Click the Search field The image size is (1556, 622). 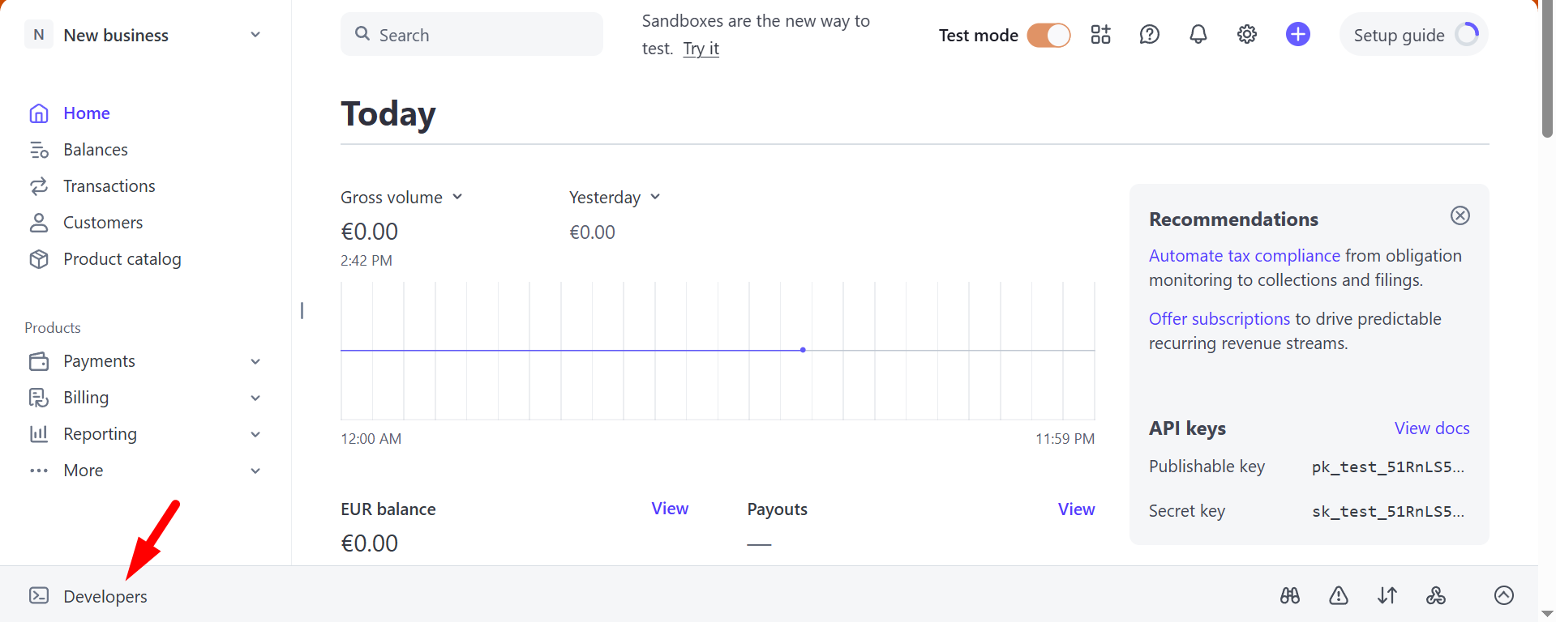click(x=472, y=35)
